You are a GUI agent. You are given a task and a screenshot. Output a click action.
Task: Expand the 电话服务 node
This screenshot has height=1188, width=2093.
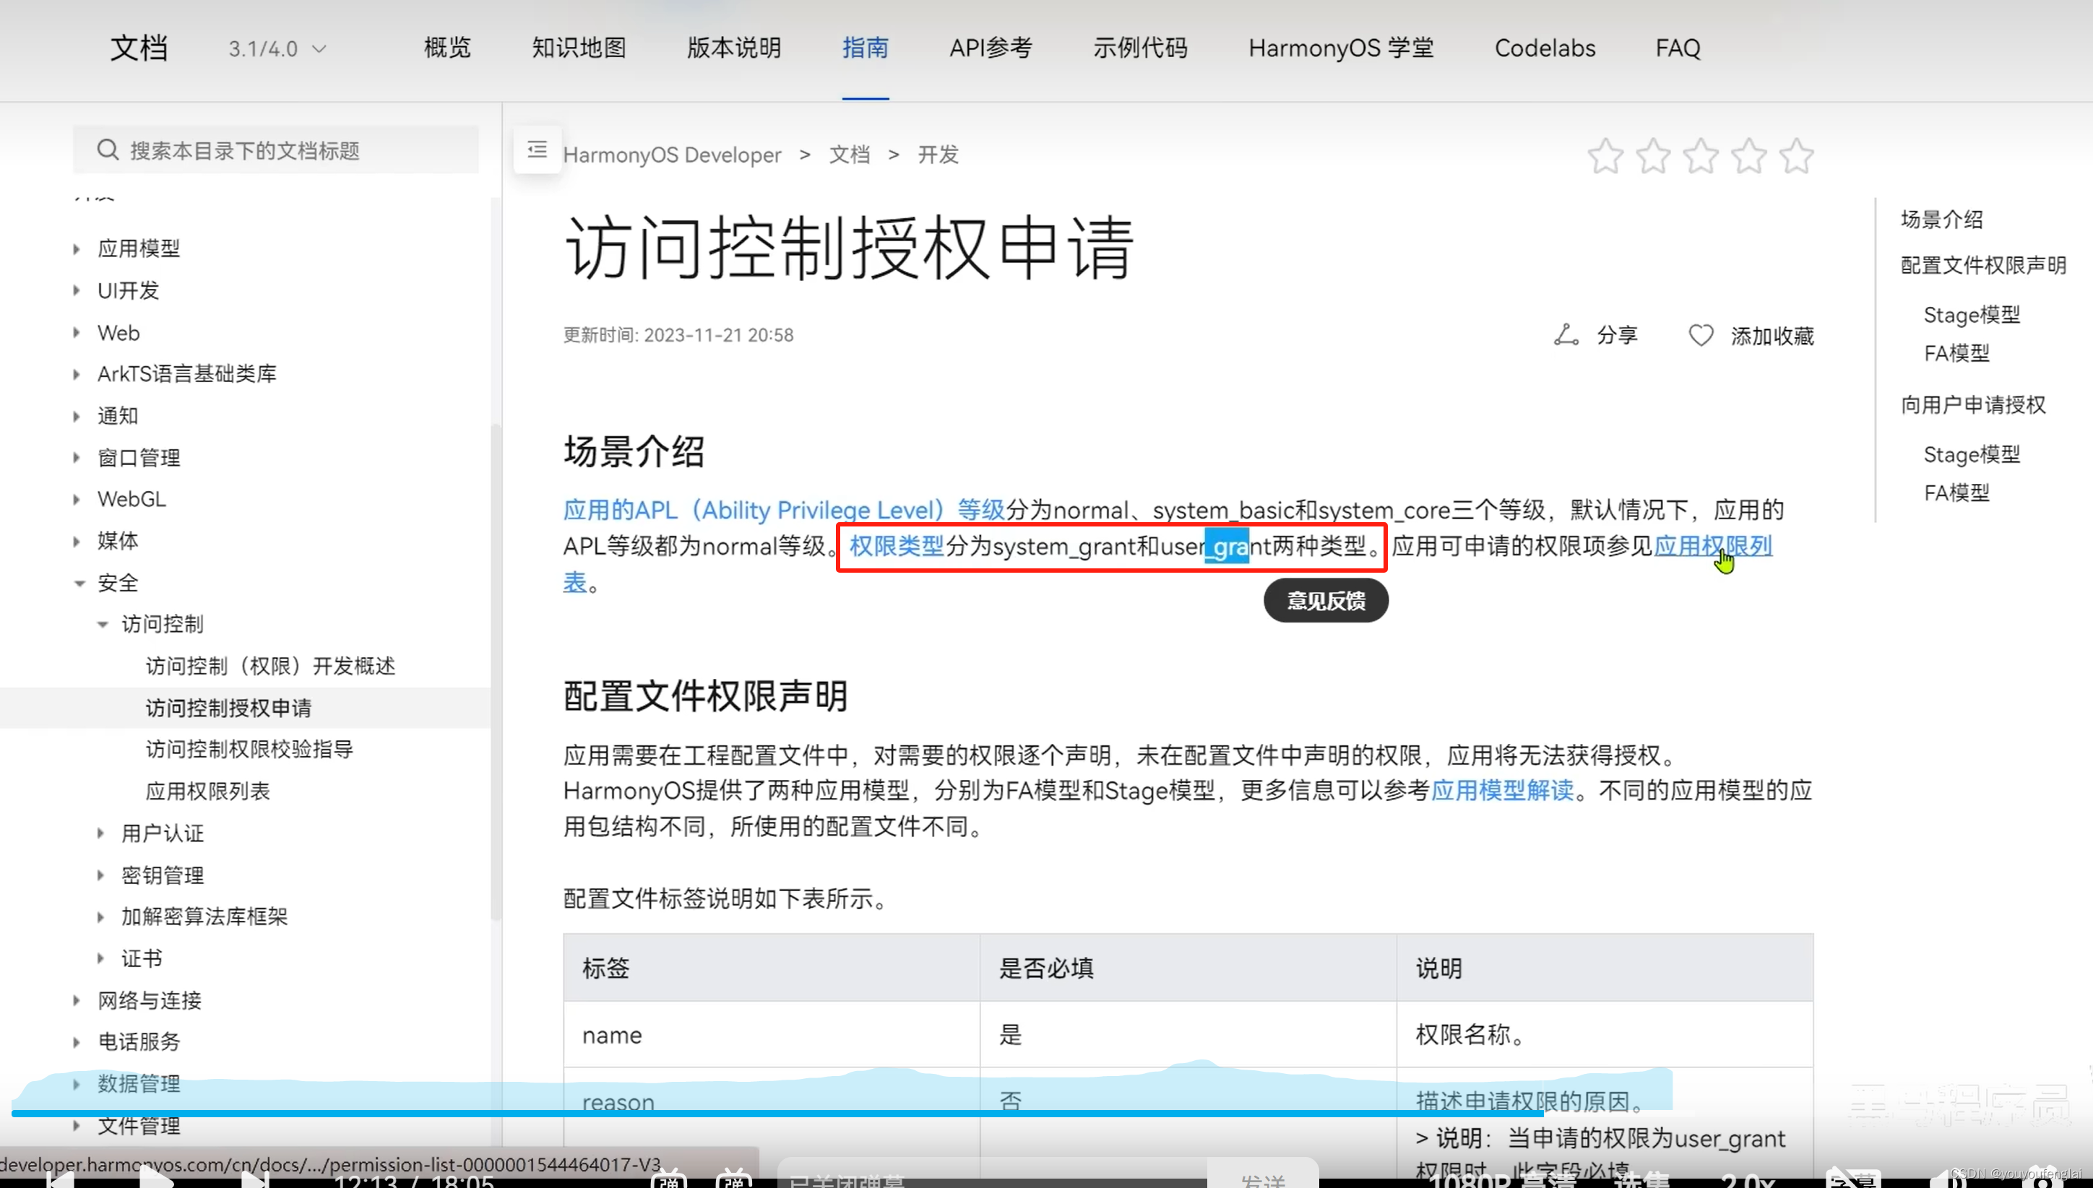(77, 1041)
